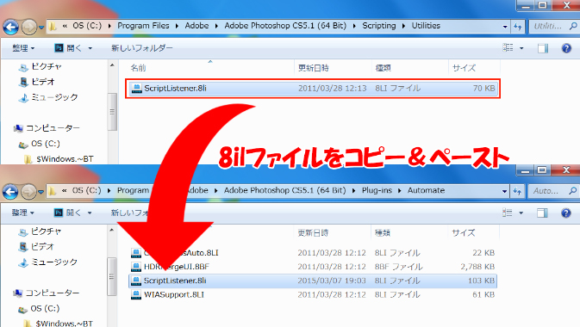Viewport: 580px width, 327px height.
Task: Click OS (C:) breadcrumb in top address bar
Action: point(87,26)
